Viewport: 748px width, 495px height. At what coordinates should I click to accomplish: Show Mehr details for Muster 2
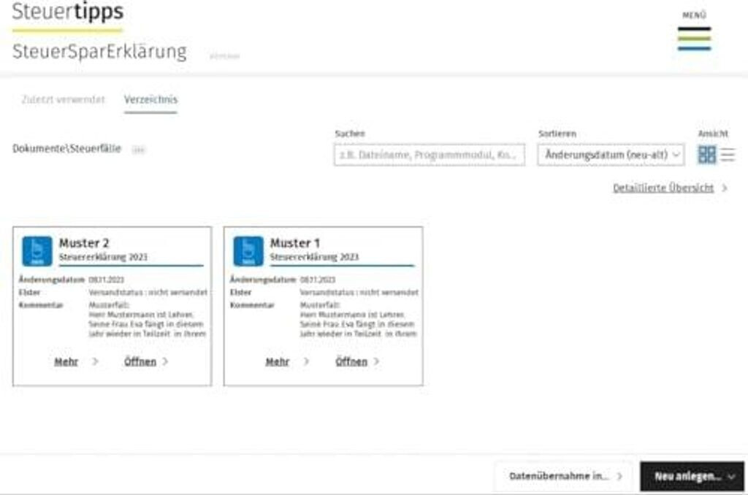click(66, 361)
